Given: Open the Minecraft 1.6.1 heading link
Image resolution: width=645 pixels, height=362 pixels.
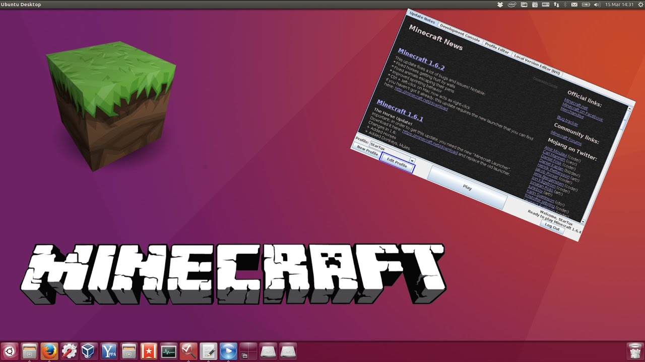Looking at the screenshot, I should pyautogui.click(x=400, y=111).
